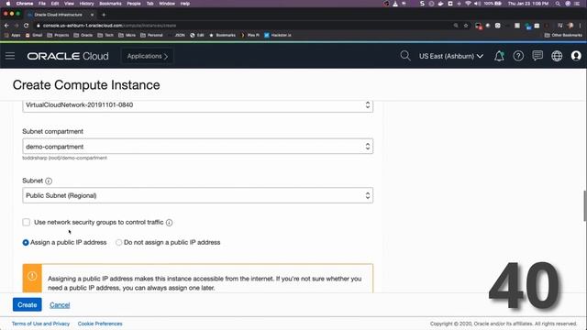Enable network security groups to control traffic
Image resolution: width=587 pixels, height=330 pixels.
[x=27, y=222]
